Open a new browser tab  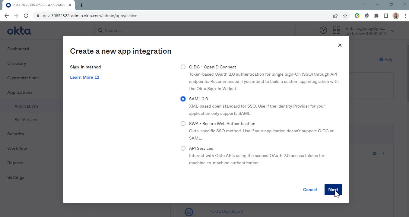click(x=81, y=5)
